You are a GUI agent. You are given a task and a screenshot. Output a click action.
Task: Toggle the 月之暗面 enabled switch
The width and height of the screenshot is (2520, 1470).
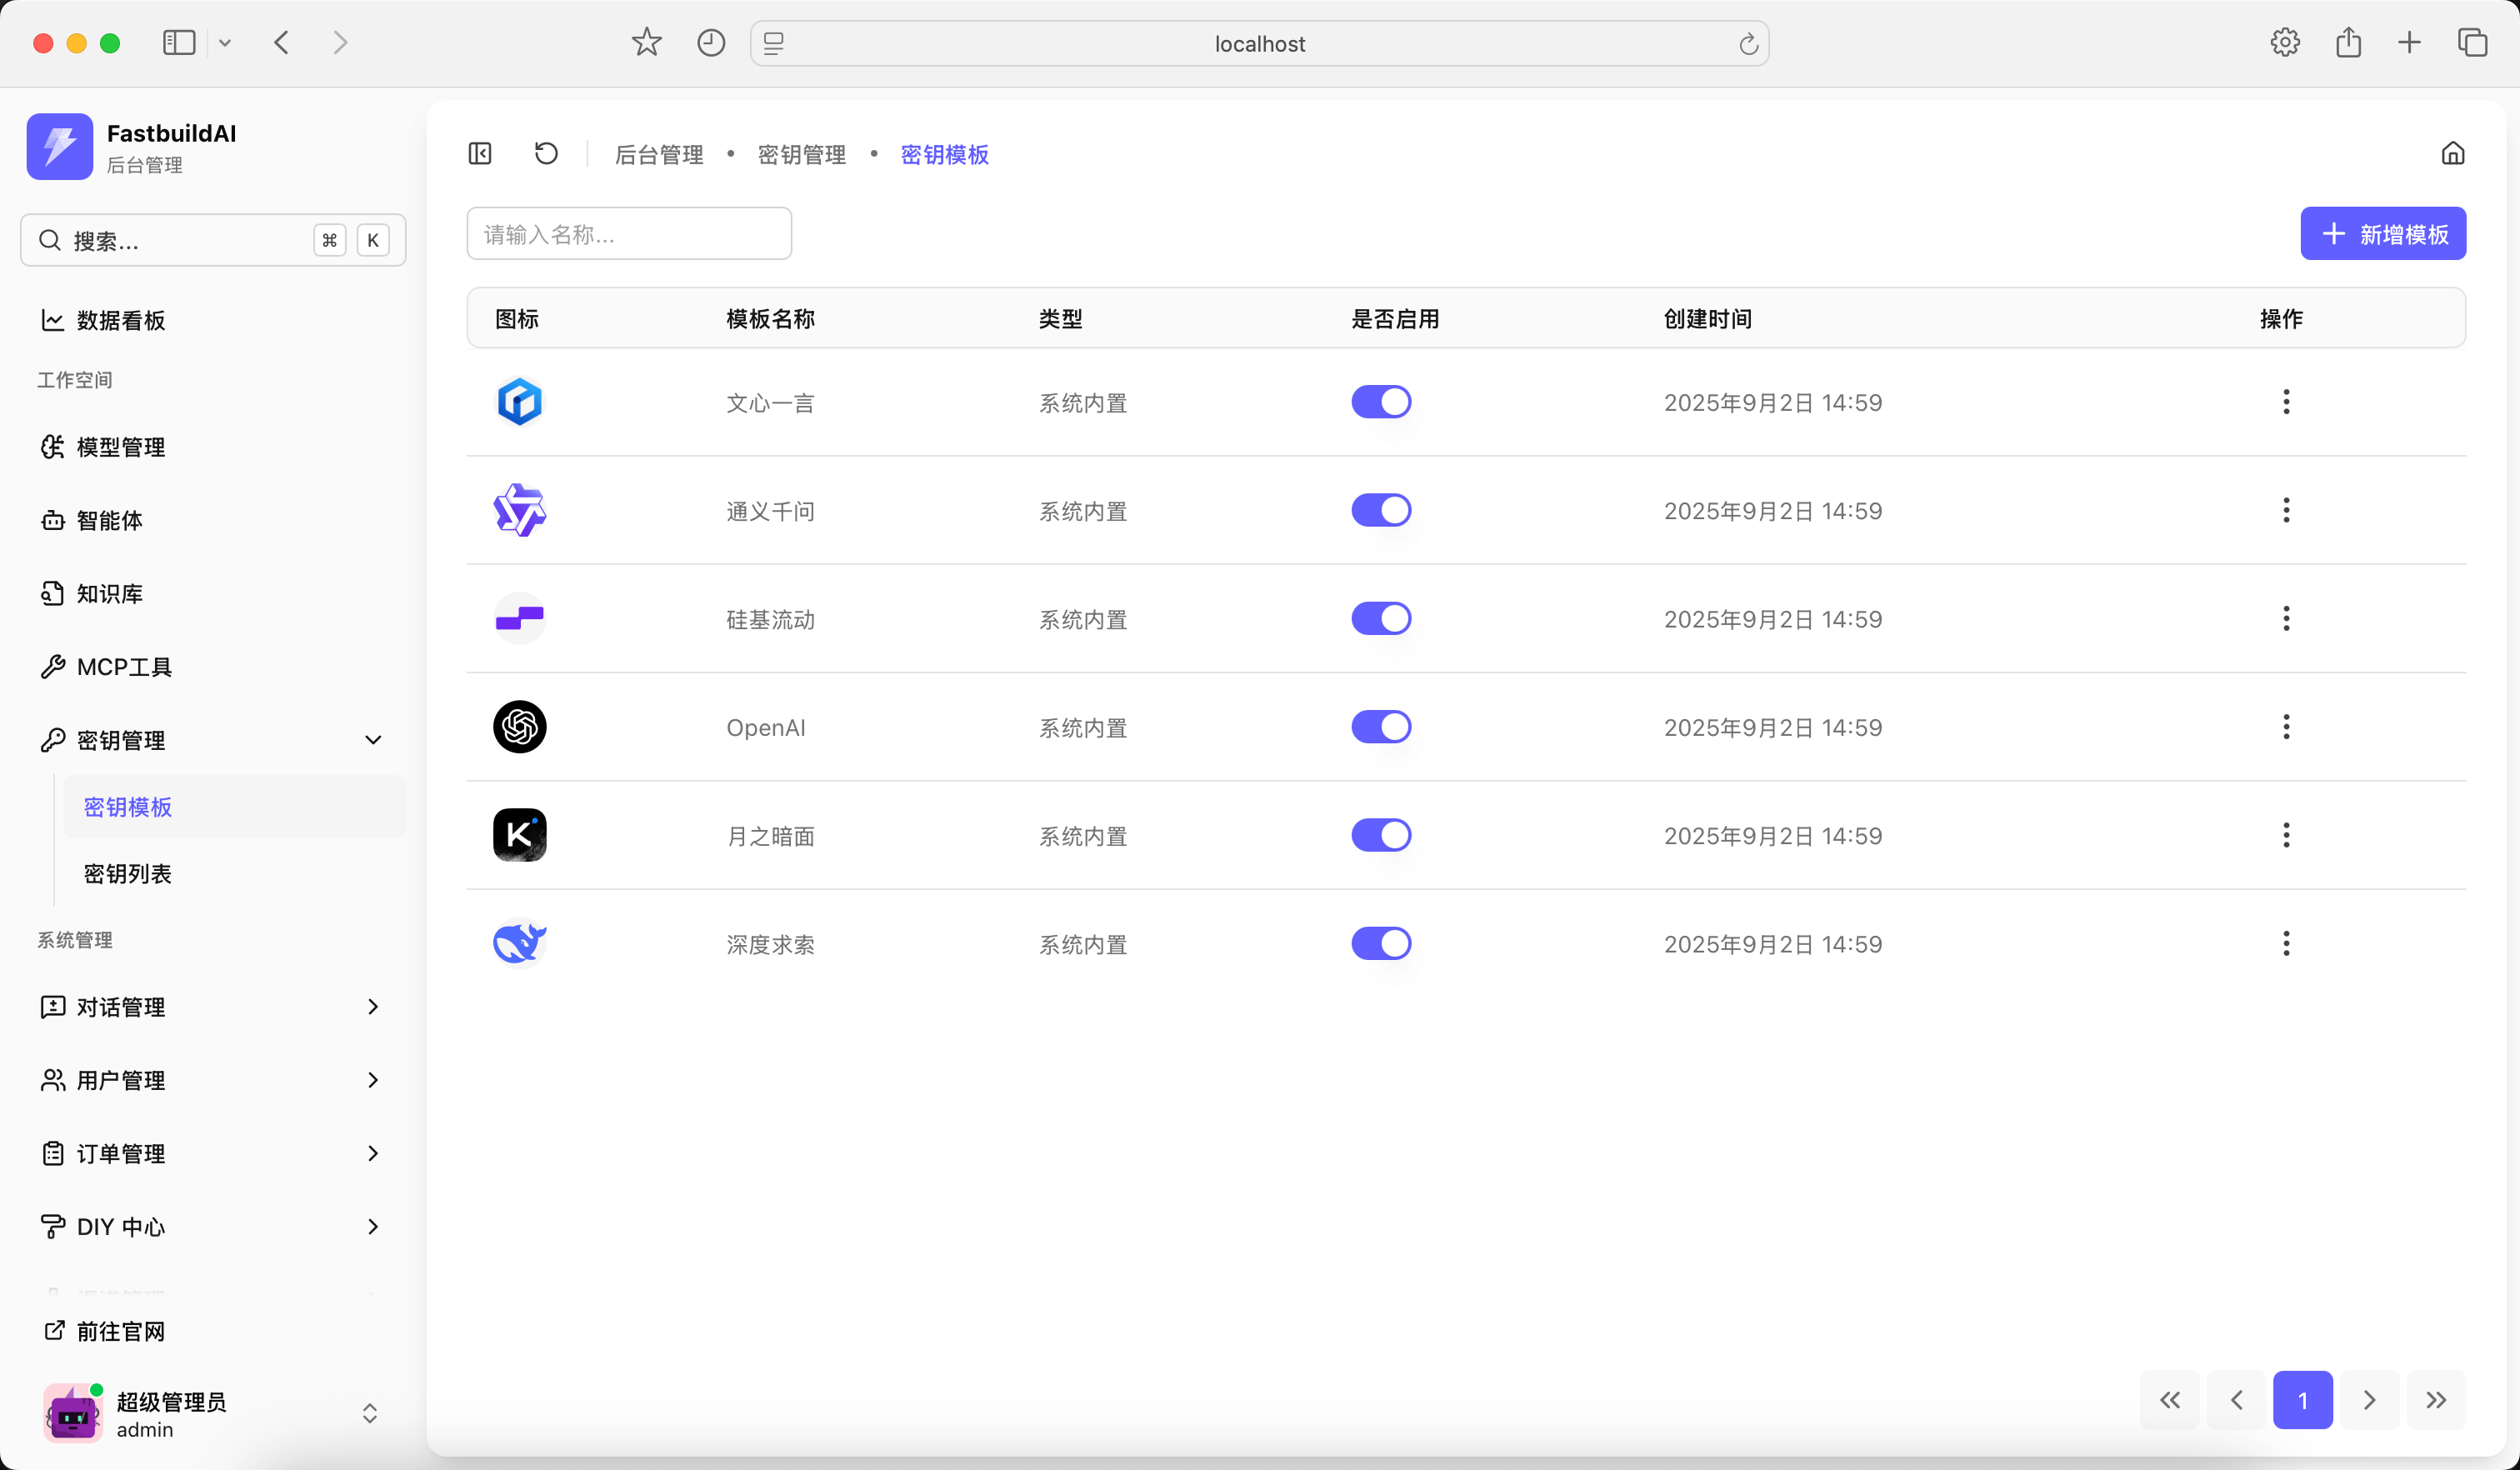[x=1381, y=835]
